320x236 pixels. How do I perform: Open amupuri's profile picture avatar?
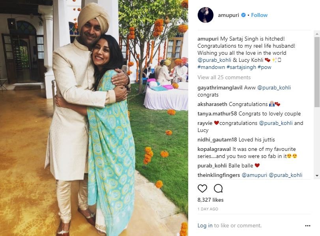click(x=206, y=15)
